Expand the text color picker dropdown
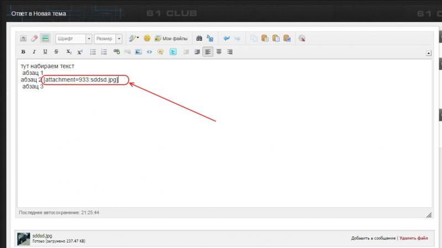The height and width of the screenshot is (248, 442). [x=138, y=39]
